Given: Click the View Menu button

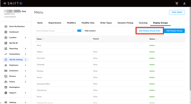Looking at the screenshot, I should 177,12.
